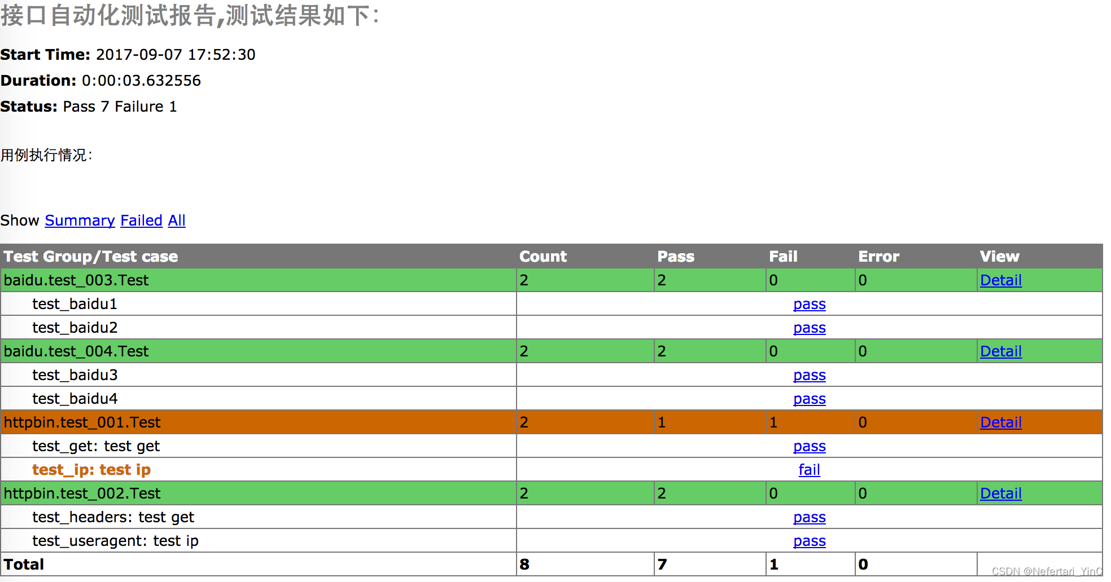This screenshot has height=582, width=1111.
Task: Select baidu.test_003.Test group row name
Action: [76, 280]
